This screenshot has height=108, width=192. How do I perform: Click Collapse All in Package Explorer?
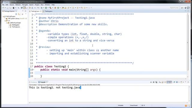[x=16, y=14]
